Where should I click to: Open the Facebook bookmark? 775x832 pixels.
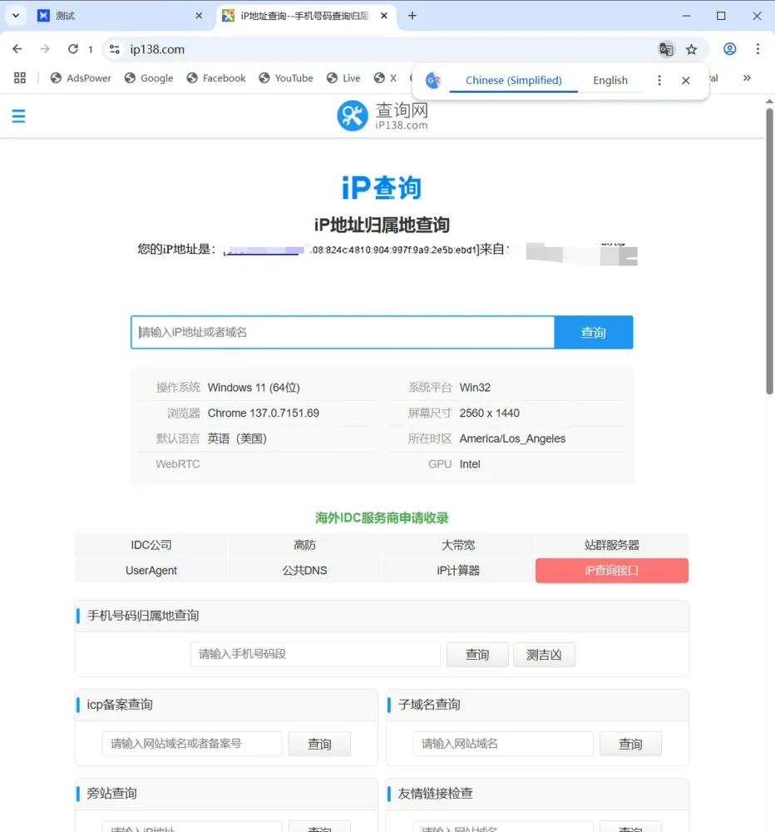(x=216, y=78)
